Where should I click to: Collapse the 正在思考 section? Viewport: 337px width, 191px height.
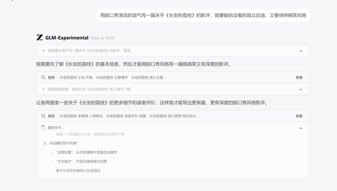click(300, 128)
